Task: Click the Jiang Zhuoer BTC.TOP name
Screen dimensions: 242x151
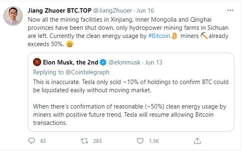Action: click(60, 11)
